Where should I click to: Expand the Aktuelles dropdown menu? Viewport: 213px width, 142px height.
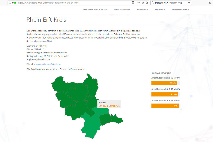click(160, 9)
